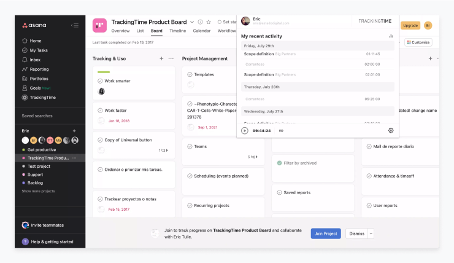
Task: Open TrackingTime Produ... project ellipsis in sidebar
Action: pos(74,158)
